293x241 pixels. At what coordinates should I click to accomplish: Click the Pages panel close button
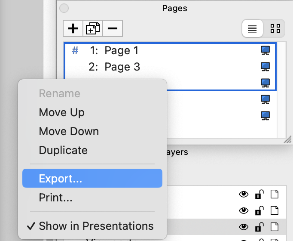(x=64, y=8)
